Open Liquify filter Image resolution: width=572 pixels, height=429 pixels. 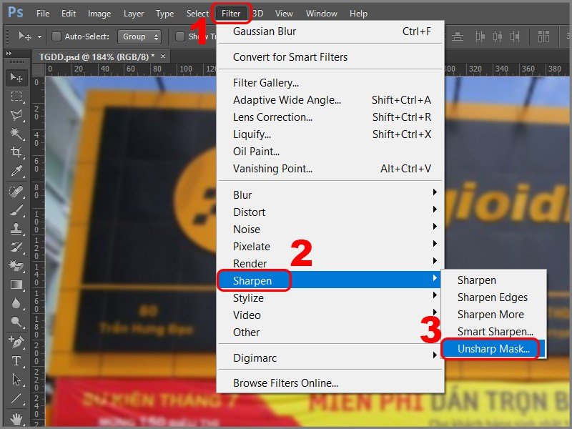tap(331, 134)
